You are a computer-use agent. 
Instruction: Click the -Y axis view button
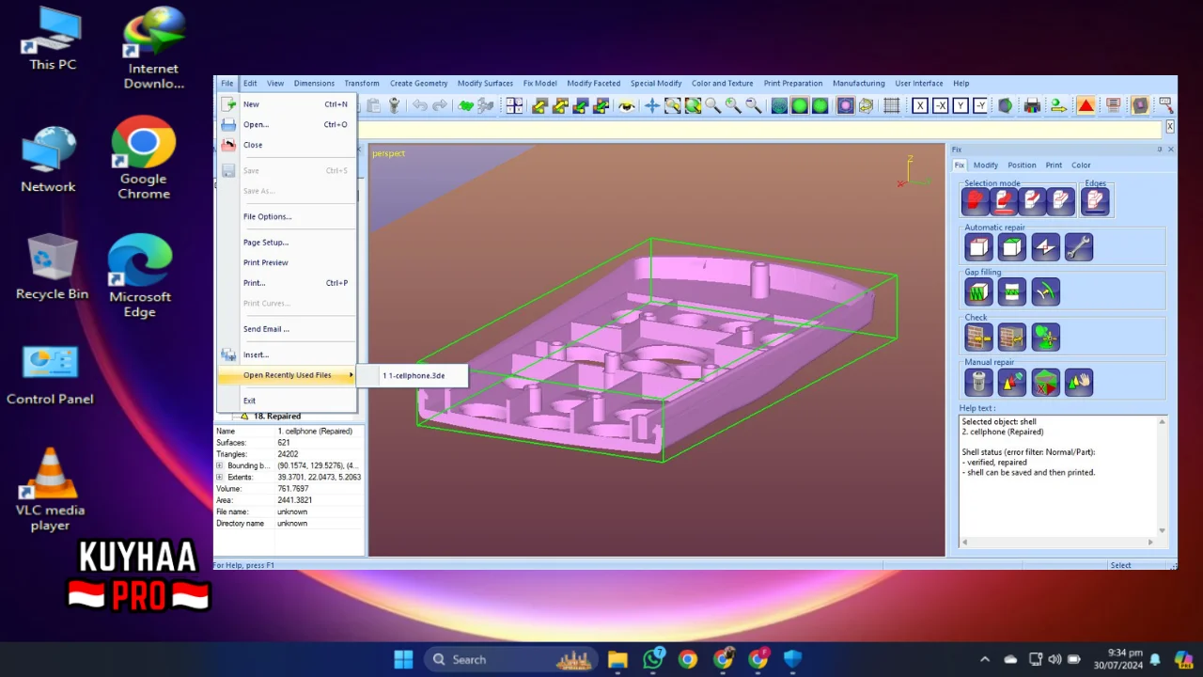coord(980,106)
